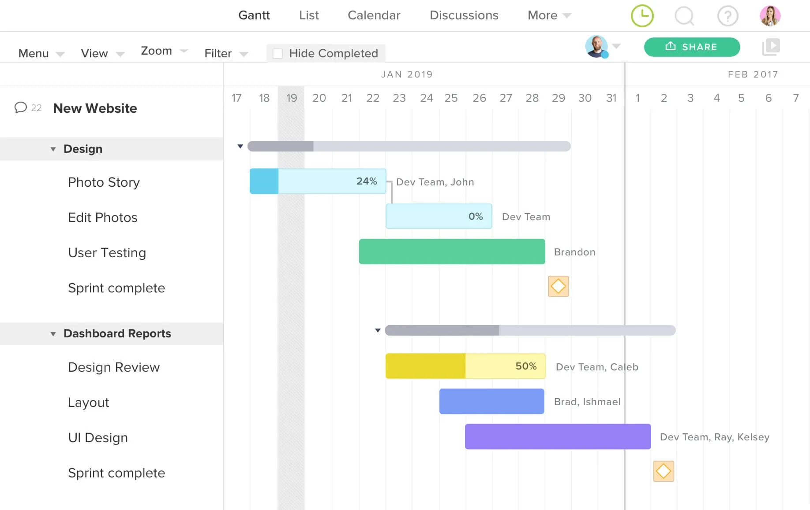The height and width of the screenshot is (510, 810).
Task: Click the Design Sprint complete milestone diamond
Action: point(558,286)
